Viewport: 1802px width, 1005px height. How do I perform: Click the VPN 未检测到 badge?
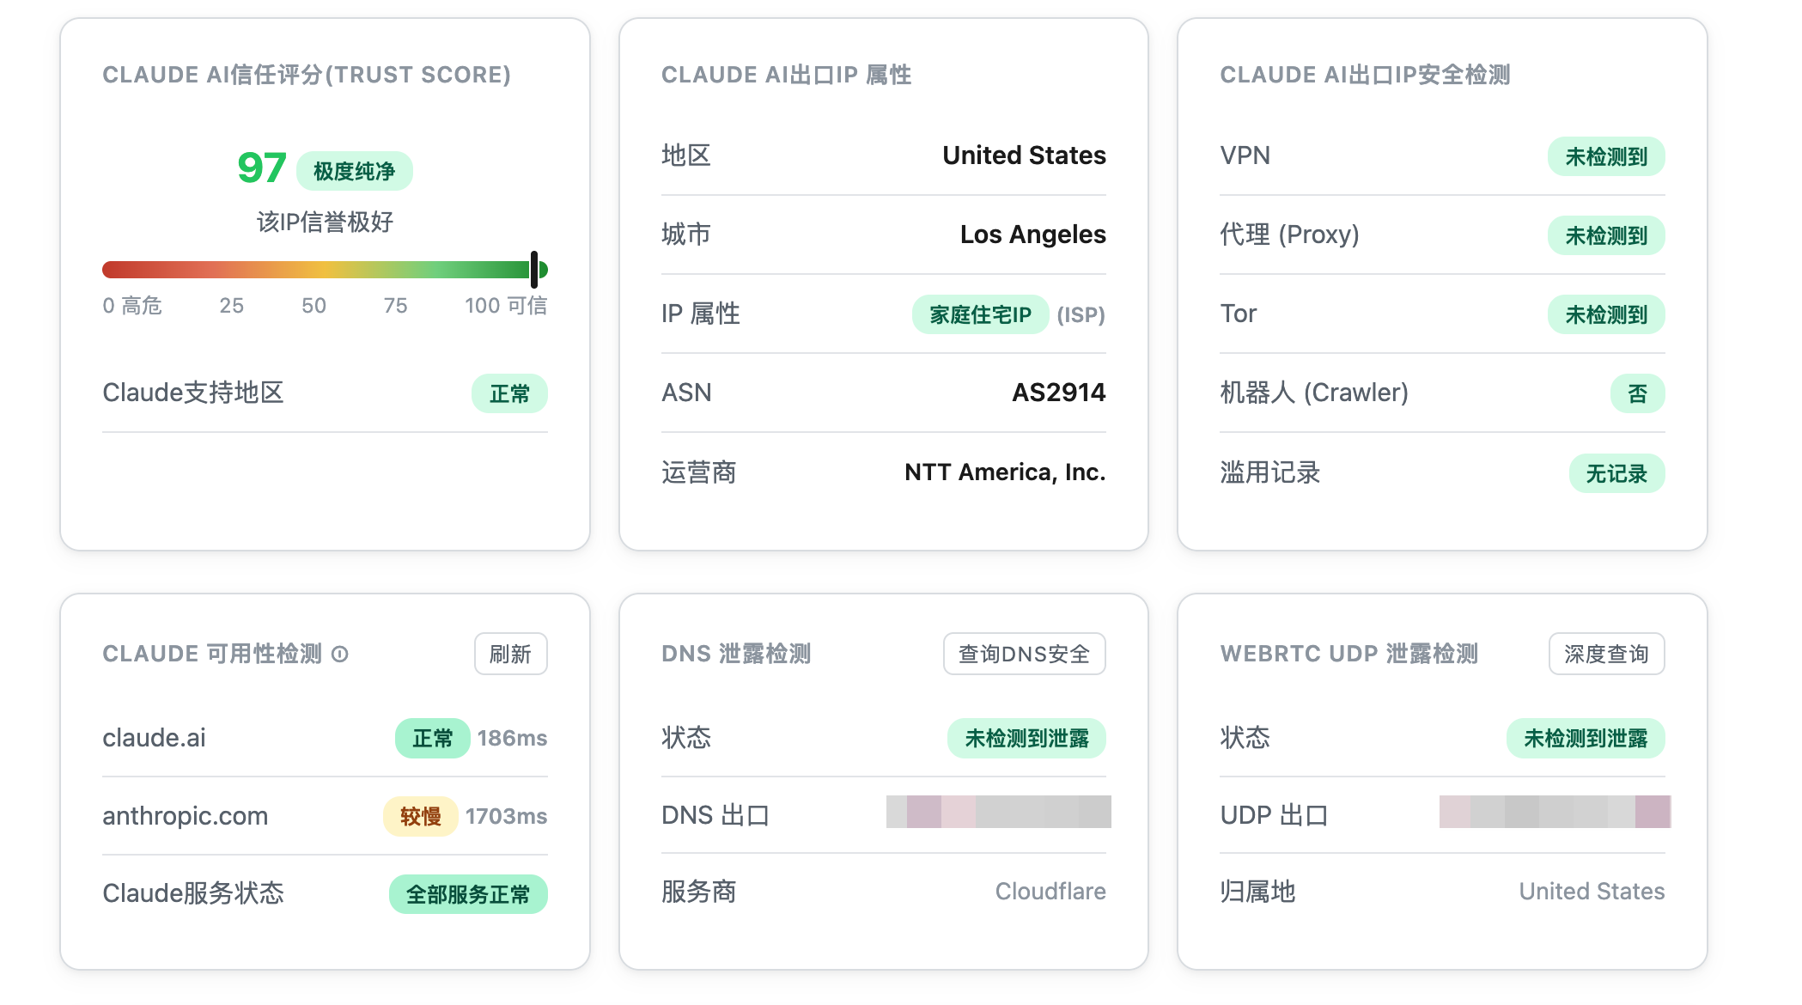(x=1606, y=156)
